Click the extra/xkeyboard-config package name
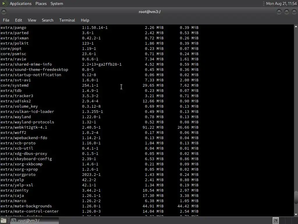Screen dimensions: 298x224 (26, 159)
